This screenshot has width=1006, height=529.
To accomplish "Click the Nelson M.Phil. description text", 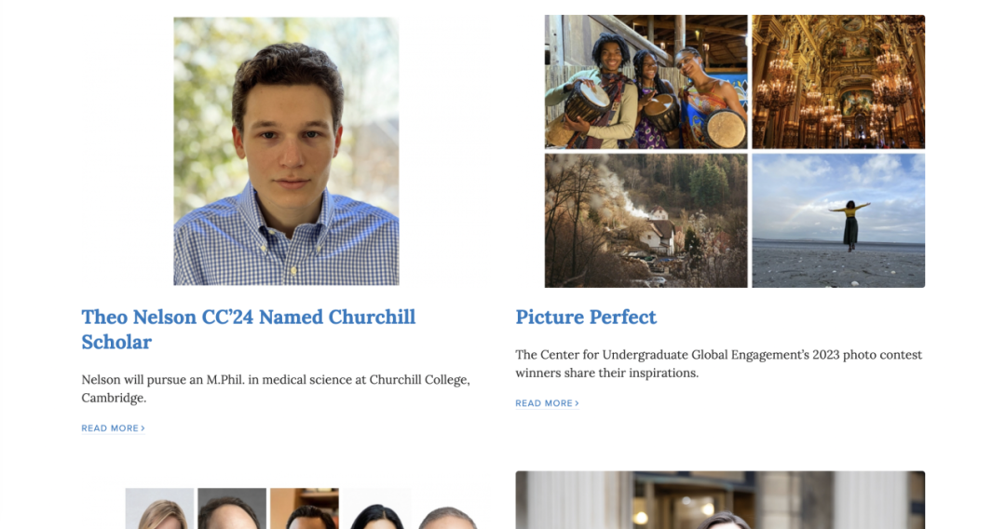I will click(x=276, y=388).
